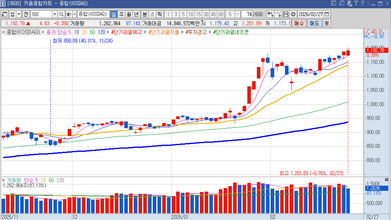Click the 매수 (buy) button
Screen dimensions: 391x220
coord(299,23)
